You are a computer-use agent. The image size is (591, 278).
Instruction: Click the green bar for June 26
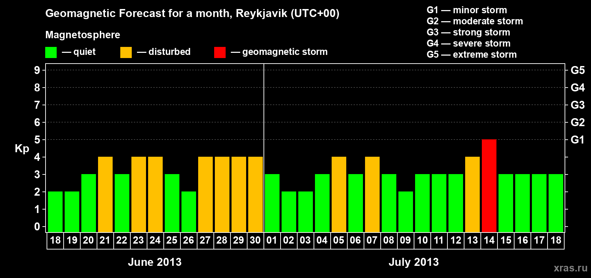click(189, 212)
